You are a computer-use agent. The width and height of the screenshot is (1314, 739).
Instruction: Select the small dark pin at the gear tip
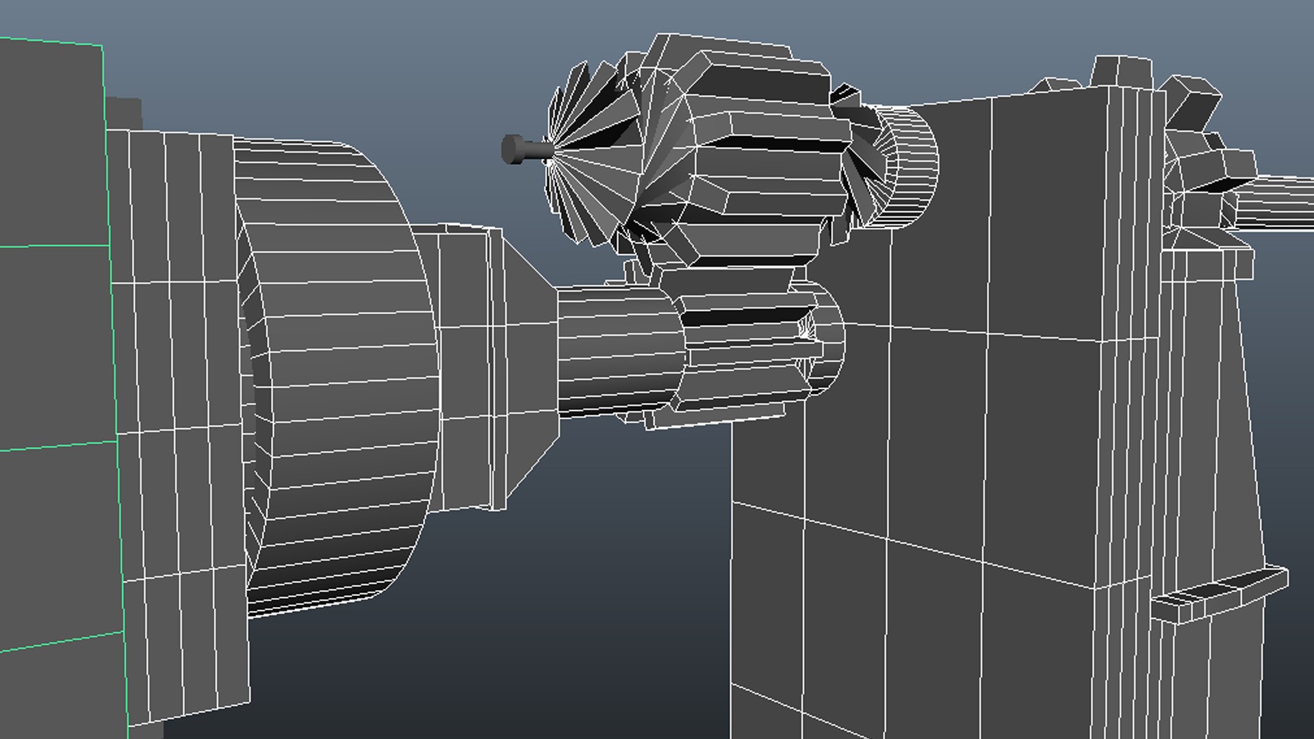click(526, 149)
